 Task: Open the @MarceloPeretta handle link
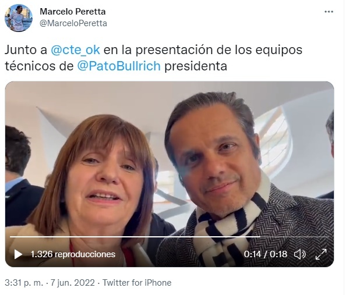pos(73,23)
